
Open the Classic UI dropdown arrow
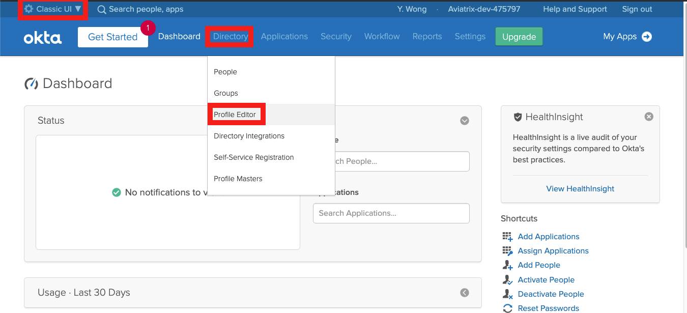pyautogui.click(x=78, y=9)
